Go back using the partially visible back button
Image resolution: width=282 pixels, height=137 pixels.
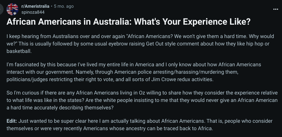pyautogui.click(x=1, y=9)
